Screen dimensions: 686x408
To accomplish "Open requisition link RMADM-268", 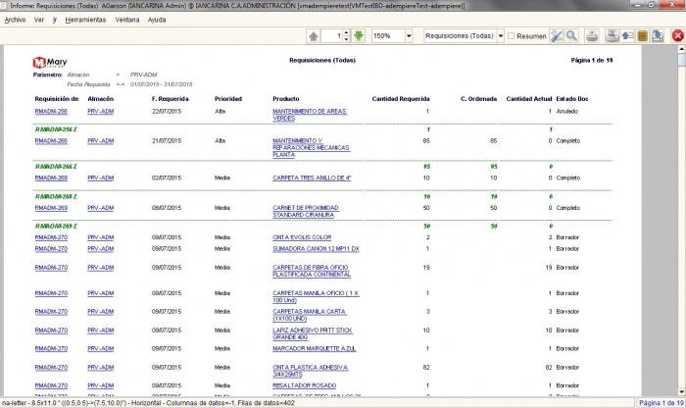I will [51, 178].
